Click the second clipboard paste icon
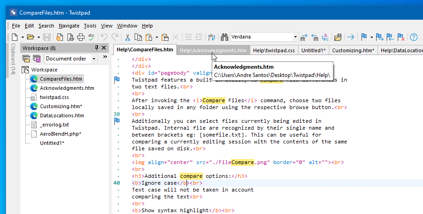Image resolution: width=423 pixels, height=214 pixels. pos(165,37)
